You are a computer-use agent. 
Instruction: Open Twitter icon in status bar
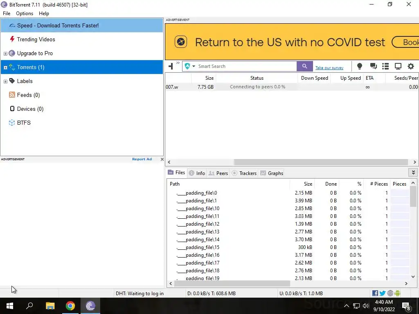pos(383,293)
